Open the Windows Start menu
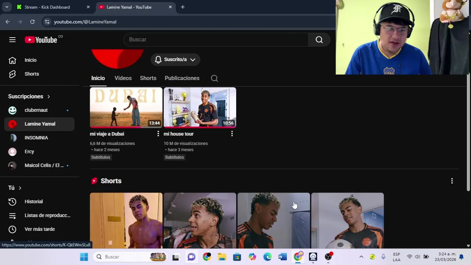 point(84,257)
